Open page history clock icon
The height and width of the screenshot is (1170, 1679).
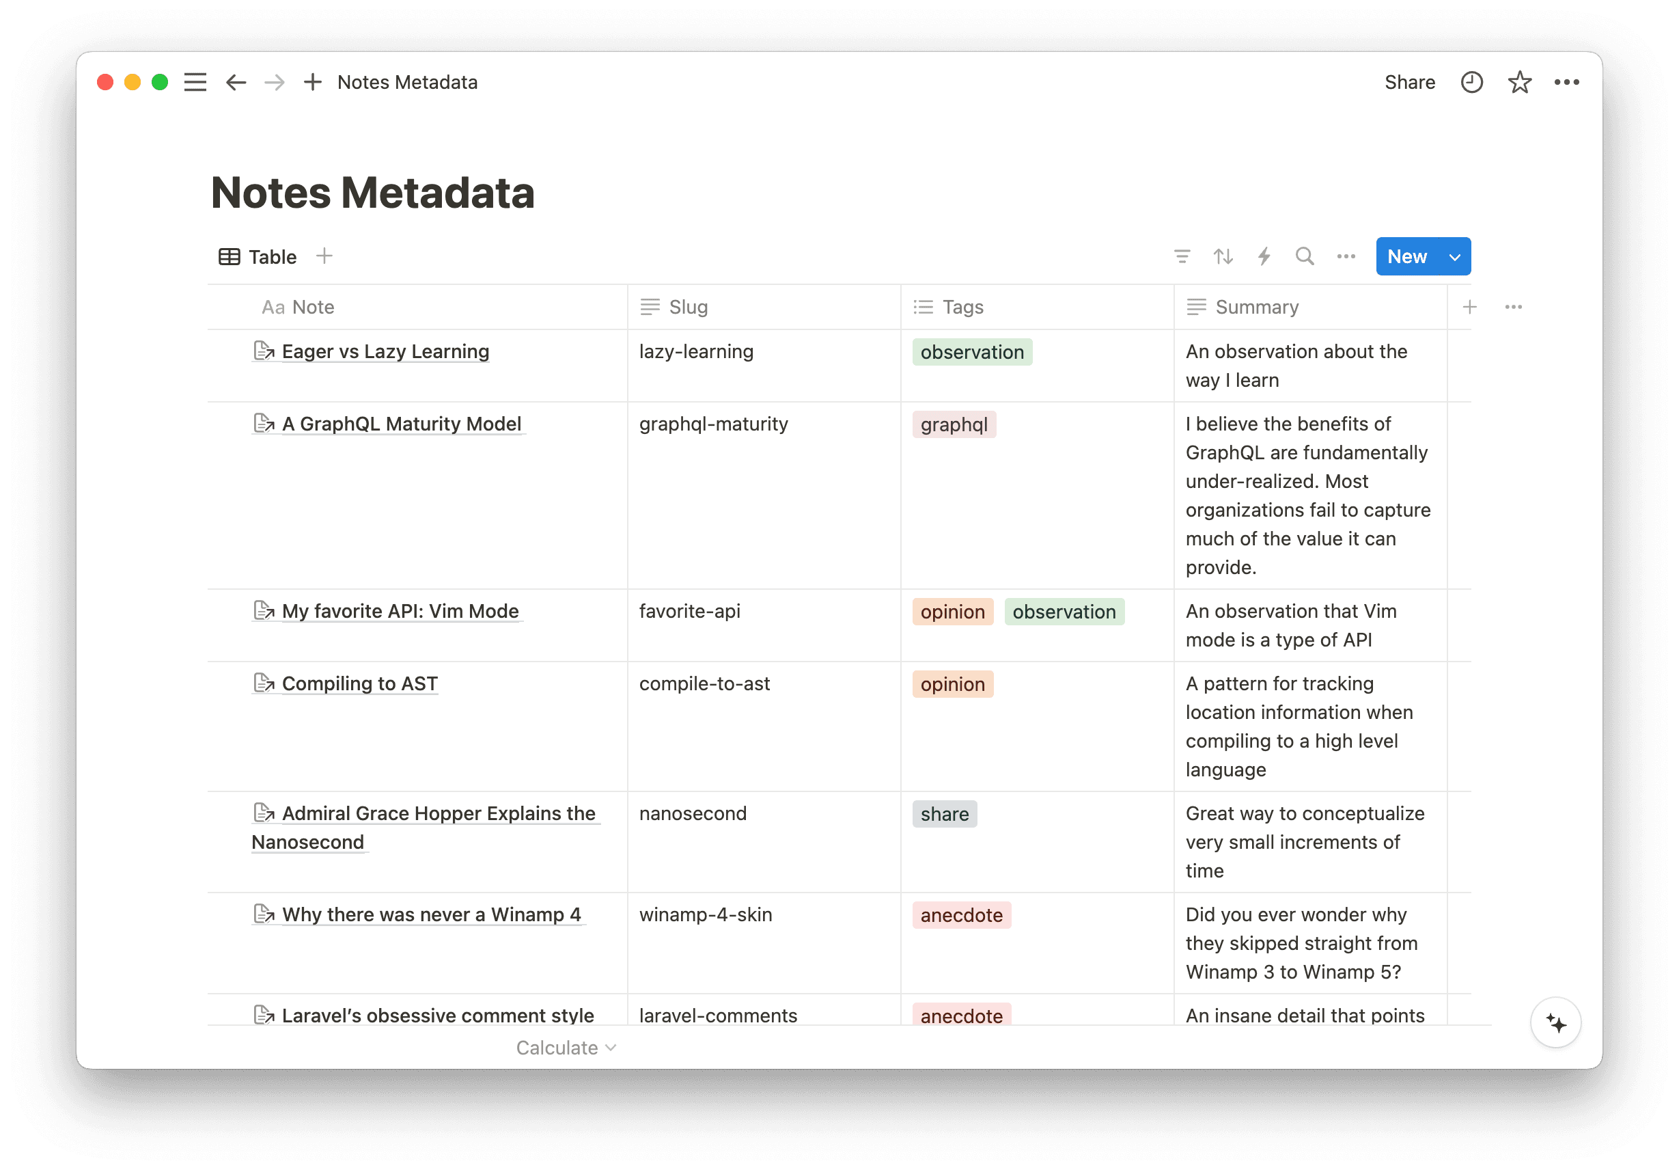tap(1471, 82)
